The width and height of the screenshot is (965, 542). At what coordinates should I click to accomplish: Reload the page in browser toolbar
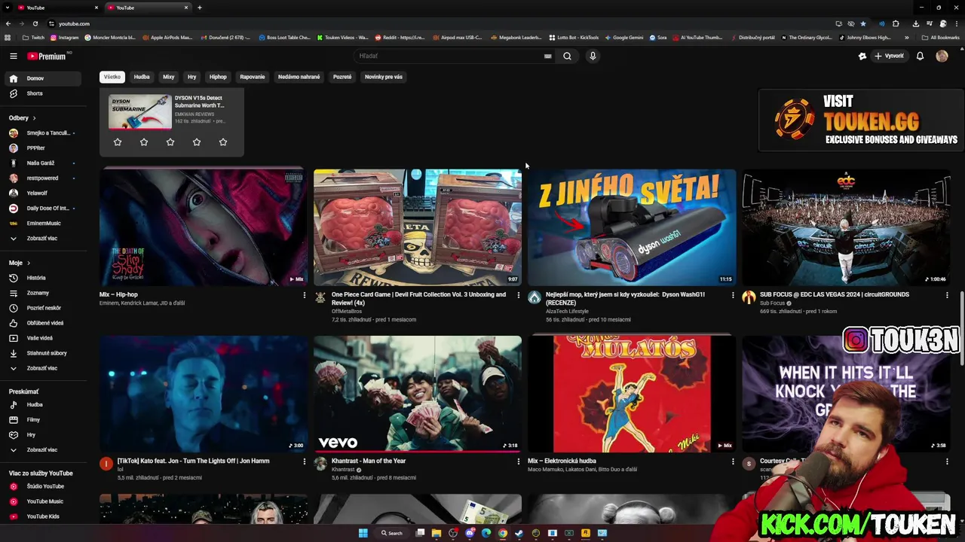[x=35, y=23]
